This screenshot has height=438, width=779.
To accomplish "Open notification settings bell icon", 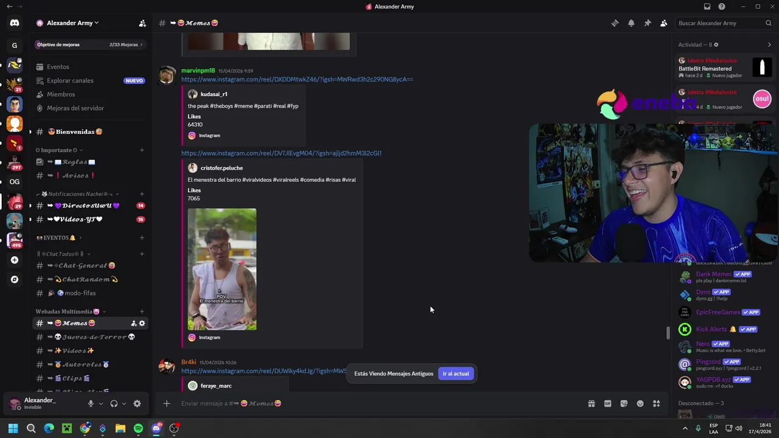I will click(631, 23).
